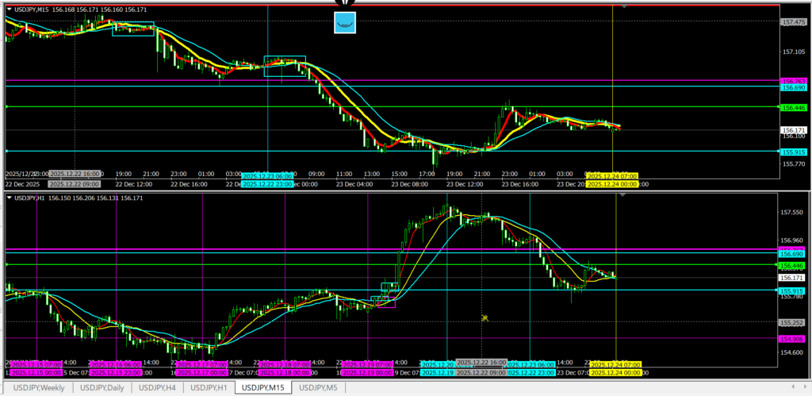This screenshot has width=812, height=396.
Task: Click the grey chart shift triangle on the M15 chart
Action: click(625, 6)
